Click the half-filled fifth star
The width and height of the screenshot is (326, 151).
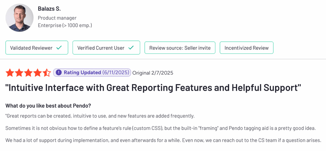(x=47, y=73)
